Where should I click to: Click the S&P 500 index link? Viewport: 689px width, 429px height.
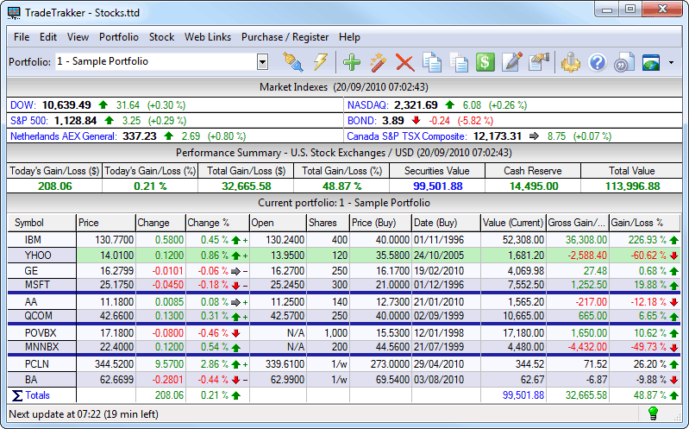pyautogui.click(x=29, y=121)
